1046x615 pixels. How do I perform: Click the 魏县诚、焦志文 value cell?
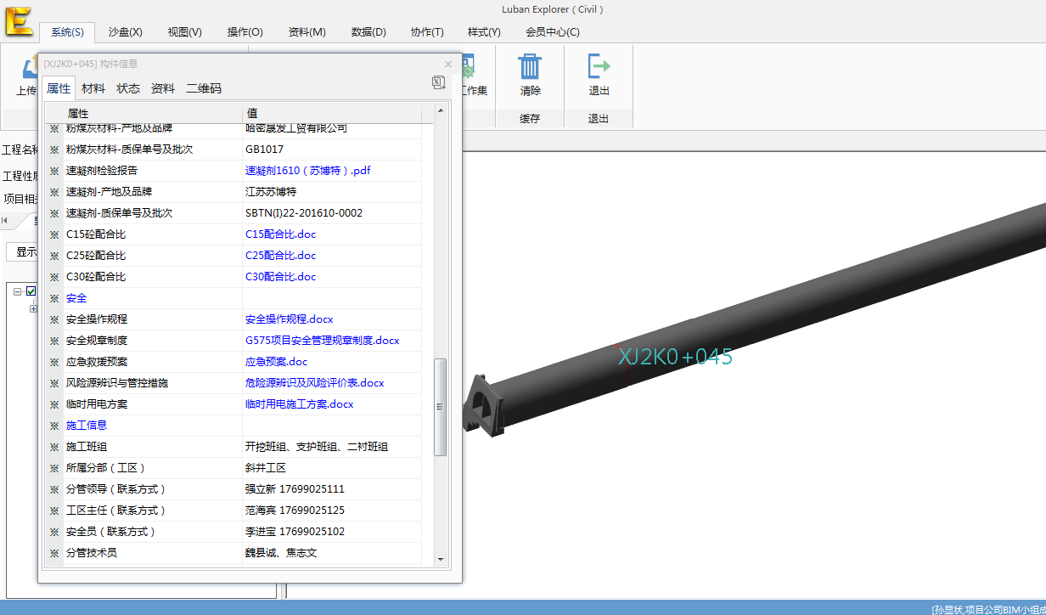click(332, 553)
